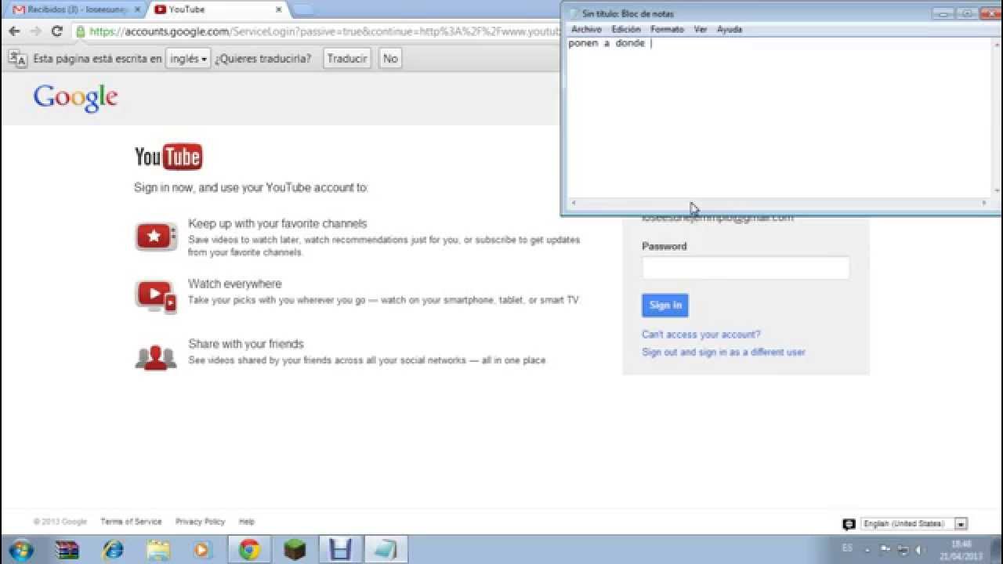Open Windows Explorer folder in taskbar
1003x564 pixels.
click(158, 550)
